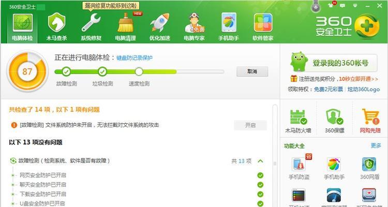The width and height of the screenshot is (388, 207).
Task: Open the 免费2元彩票 link
Action: [329, 89]
